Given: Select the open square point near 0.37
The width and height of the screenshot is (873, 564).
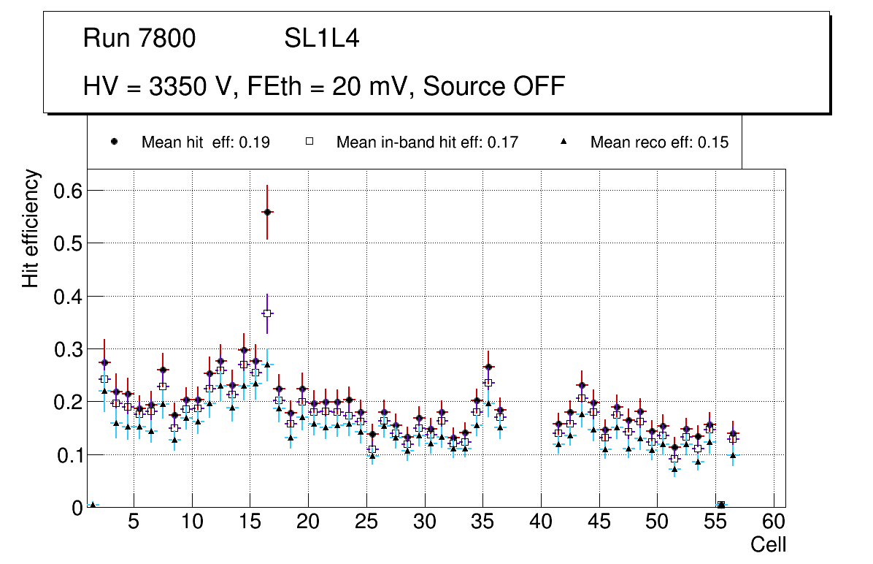Looking at the screenshot, I should [267, 313].
